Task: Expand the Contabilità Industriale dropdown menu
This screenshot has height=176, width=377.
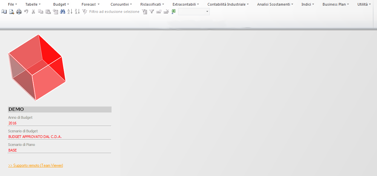Action: [x=228, y=4]
